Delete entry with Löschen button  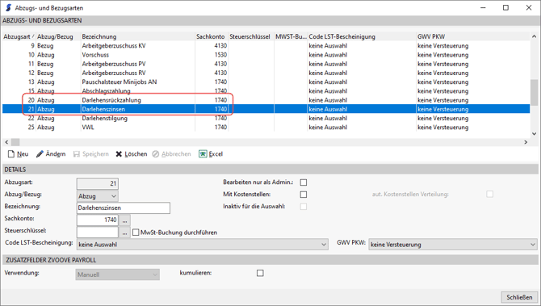(x=131, y=154)
